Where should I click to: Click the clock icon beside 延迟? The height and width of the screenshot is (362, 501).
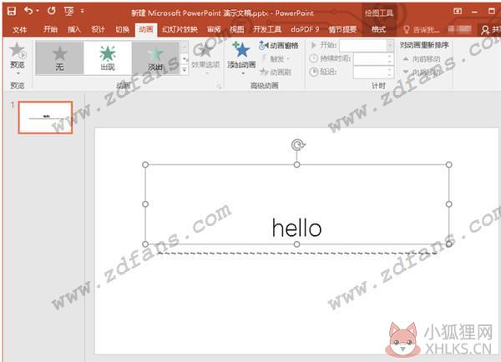314,72
